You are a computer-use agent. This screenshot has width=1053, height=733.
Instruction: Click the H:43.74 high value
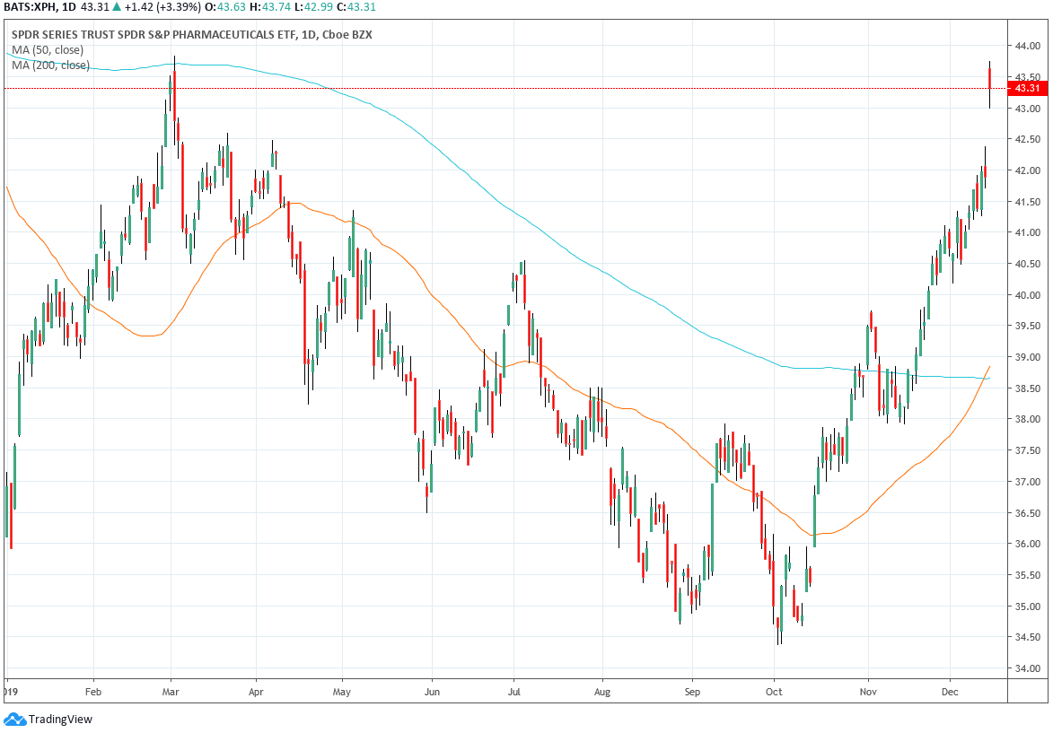tap(270, 7)
